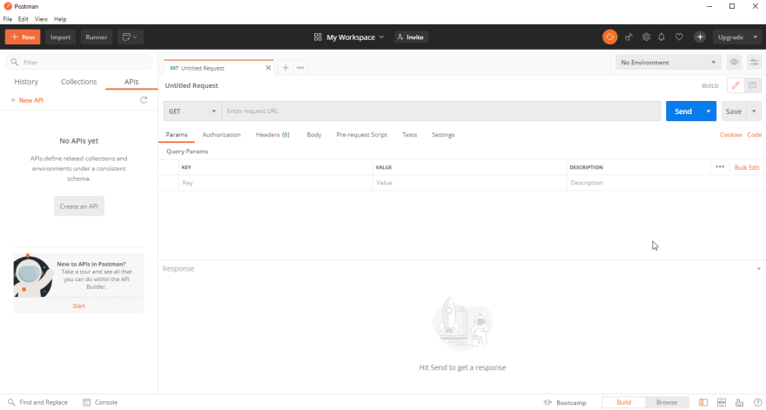Switch to Browse mode toggle
This screenshot has height=410, width=766.
(x=667, y=403)
